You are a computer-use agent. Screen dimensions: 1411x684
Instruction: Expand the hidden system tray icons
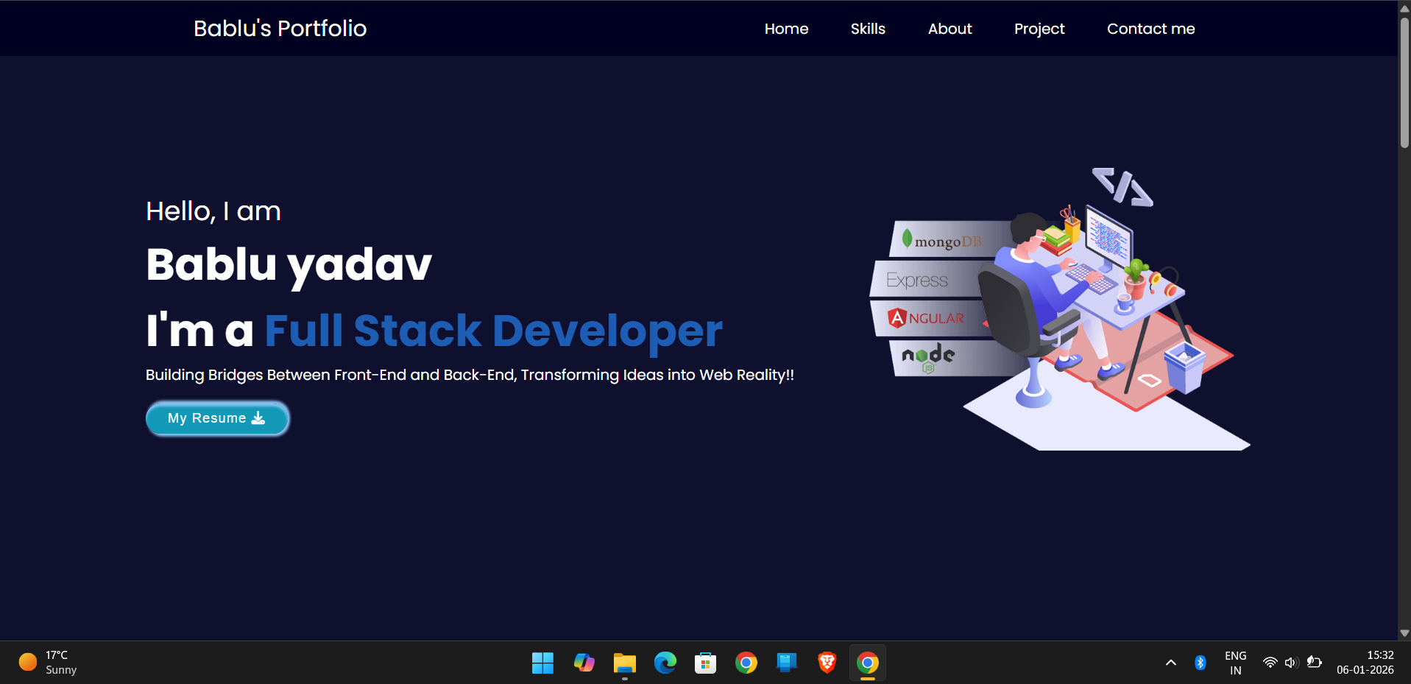point(1170,663)
